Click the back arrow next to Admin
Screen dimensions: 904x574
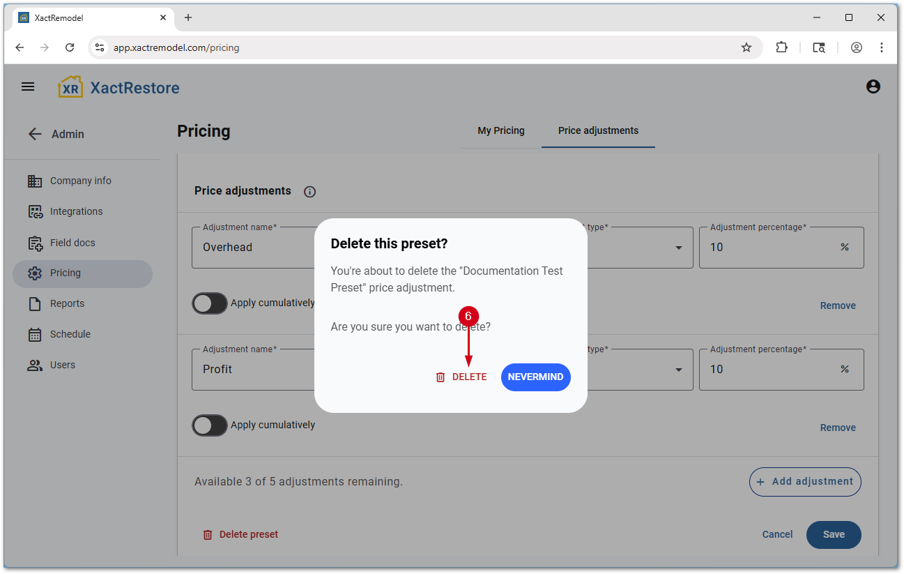(35, 134)
